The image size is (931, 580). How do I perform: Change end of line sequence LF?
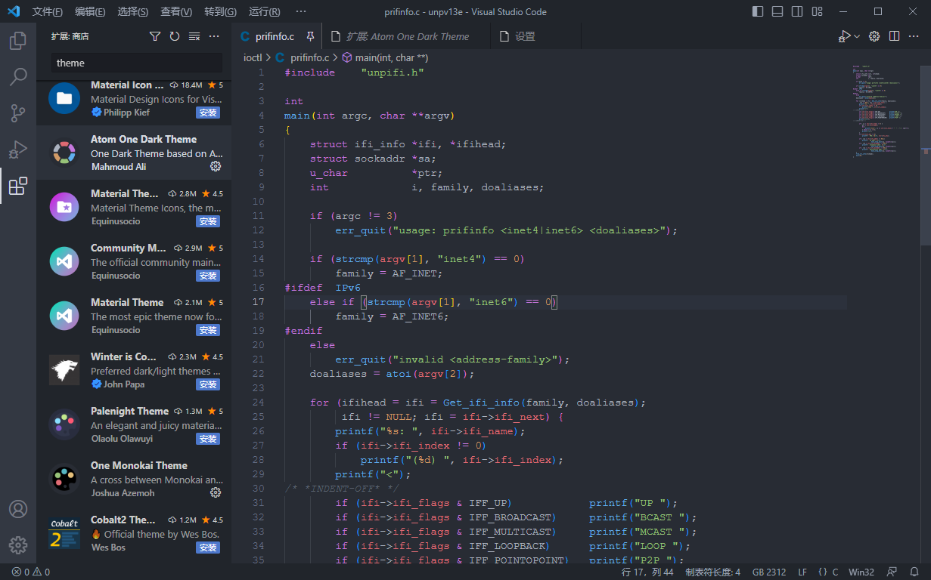(802, 572)
